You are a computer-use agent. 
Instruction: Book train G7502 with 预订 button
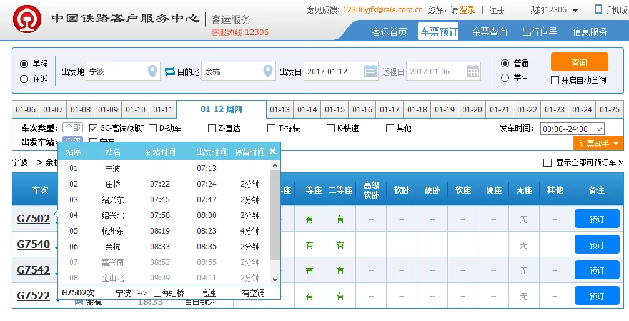coord(597,219)
